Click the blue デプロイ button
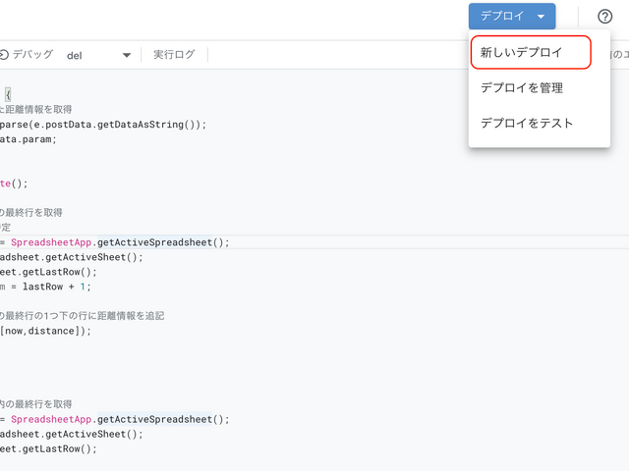Viewport: 629px width, 471px height. point(502,17)
